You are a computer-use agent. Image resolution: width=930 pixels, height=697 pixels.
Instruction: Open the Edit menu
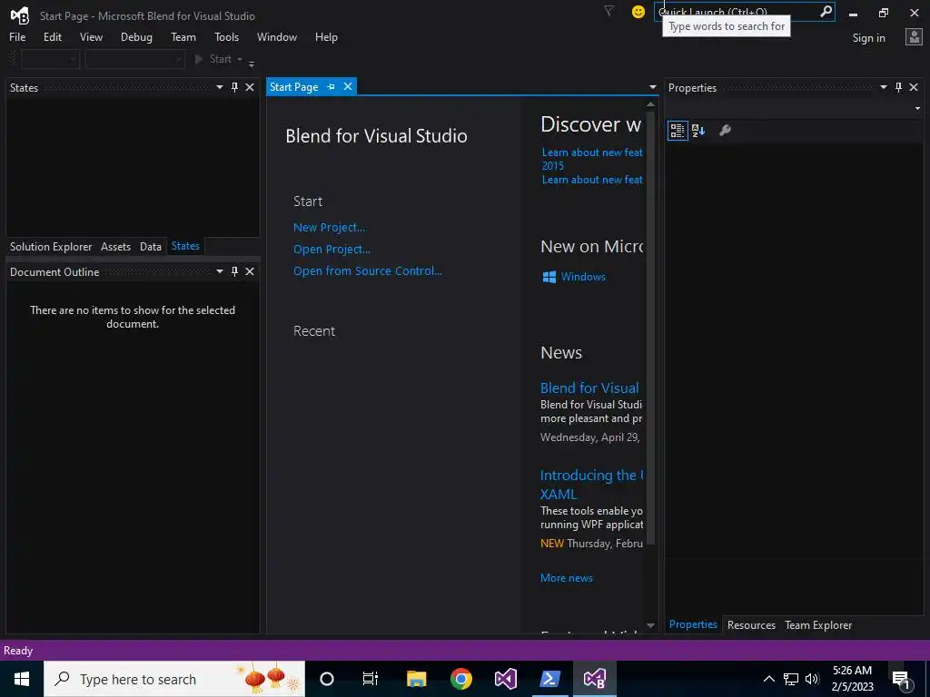pos(52,36)
